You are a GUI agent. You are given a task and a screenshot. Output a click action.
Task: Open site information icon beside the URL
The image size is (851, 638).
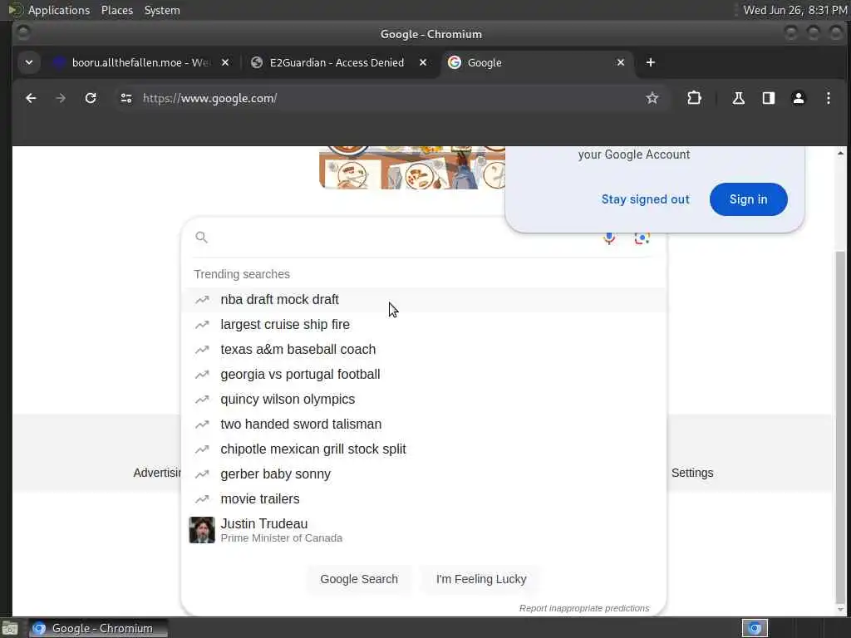(x=126, y=98)
